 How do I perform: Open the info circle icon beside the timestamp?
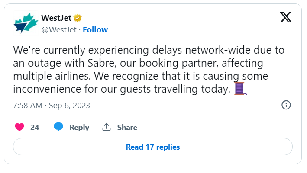pos(286,105)
